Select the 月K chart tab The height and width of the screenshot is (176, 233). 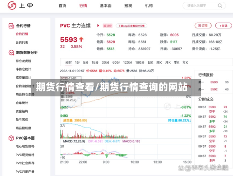pos(168,62)
